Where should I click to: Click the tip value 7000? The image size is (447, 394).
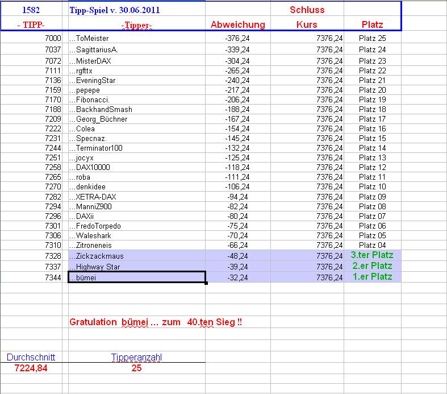[53, 38]
